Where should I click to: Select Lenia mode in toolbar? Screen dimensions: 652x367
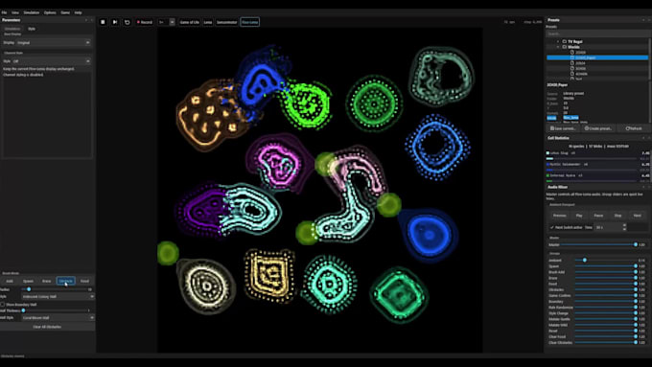click(x=208, y=22)
